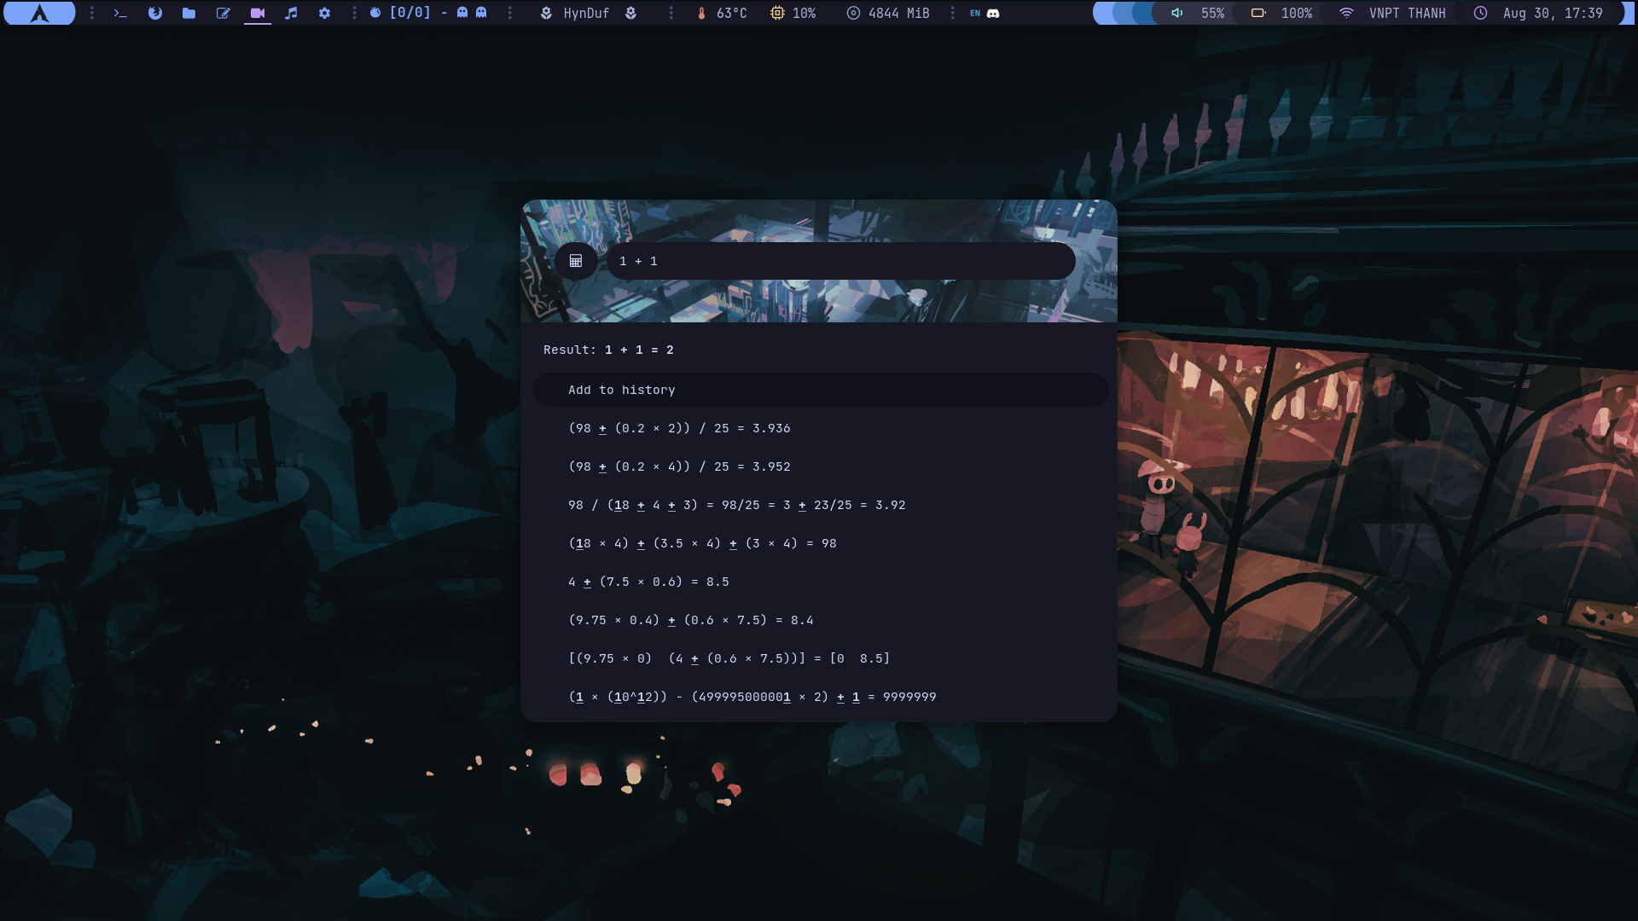Screen dimensions: 1638x921
Task: Click the Discord tray icon
Action: click(x=993, y=13)
